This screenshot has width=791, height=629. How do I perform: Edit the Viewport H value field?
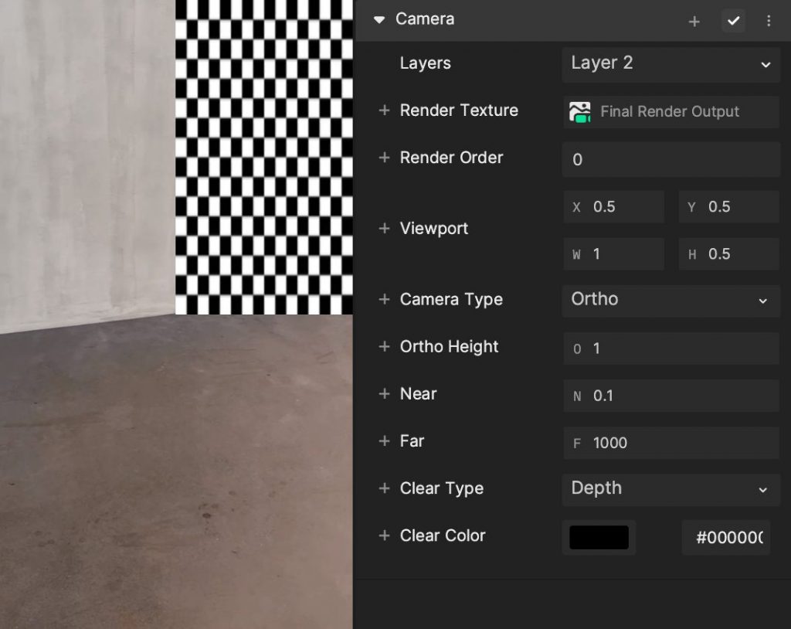pyautogui.click(x=728, y=254)
